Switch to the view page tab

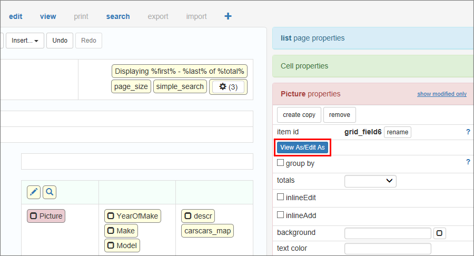[48, 16]
